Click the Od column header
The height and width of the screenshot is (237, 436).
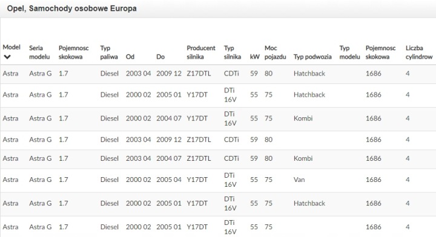coord(130,57)
